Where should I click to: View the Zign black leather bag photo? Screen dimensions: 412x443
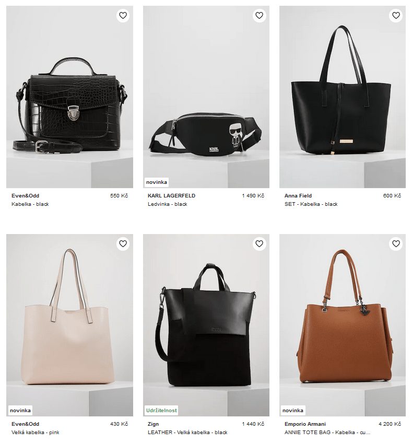[206, 325]
